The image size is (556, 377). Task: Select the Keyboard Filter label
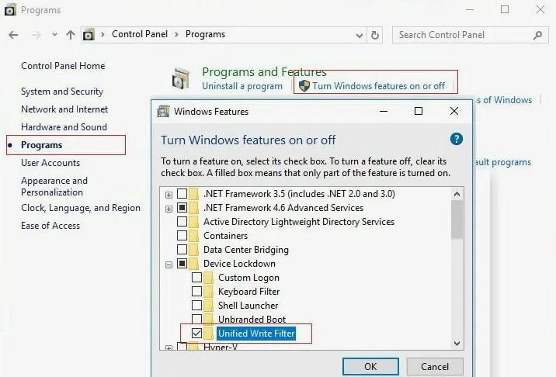pyautogui.click(x=249, y=292)
